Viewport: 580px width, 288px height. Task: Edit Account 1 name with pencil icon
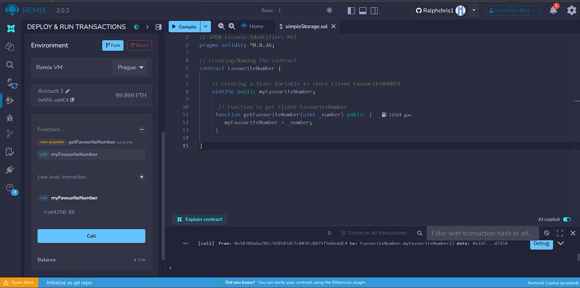pos(68,91)
